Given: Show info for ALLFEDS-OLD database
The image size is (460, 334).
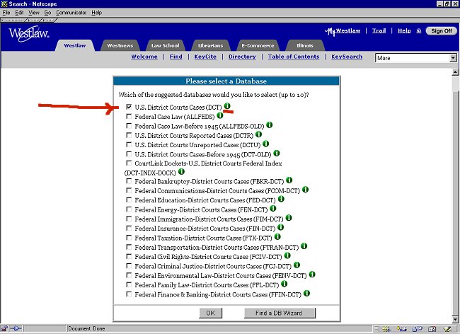Looking at the screenshot, I should (x=270, y=125).
